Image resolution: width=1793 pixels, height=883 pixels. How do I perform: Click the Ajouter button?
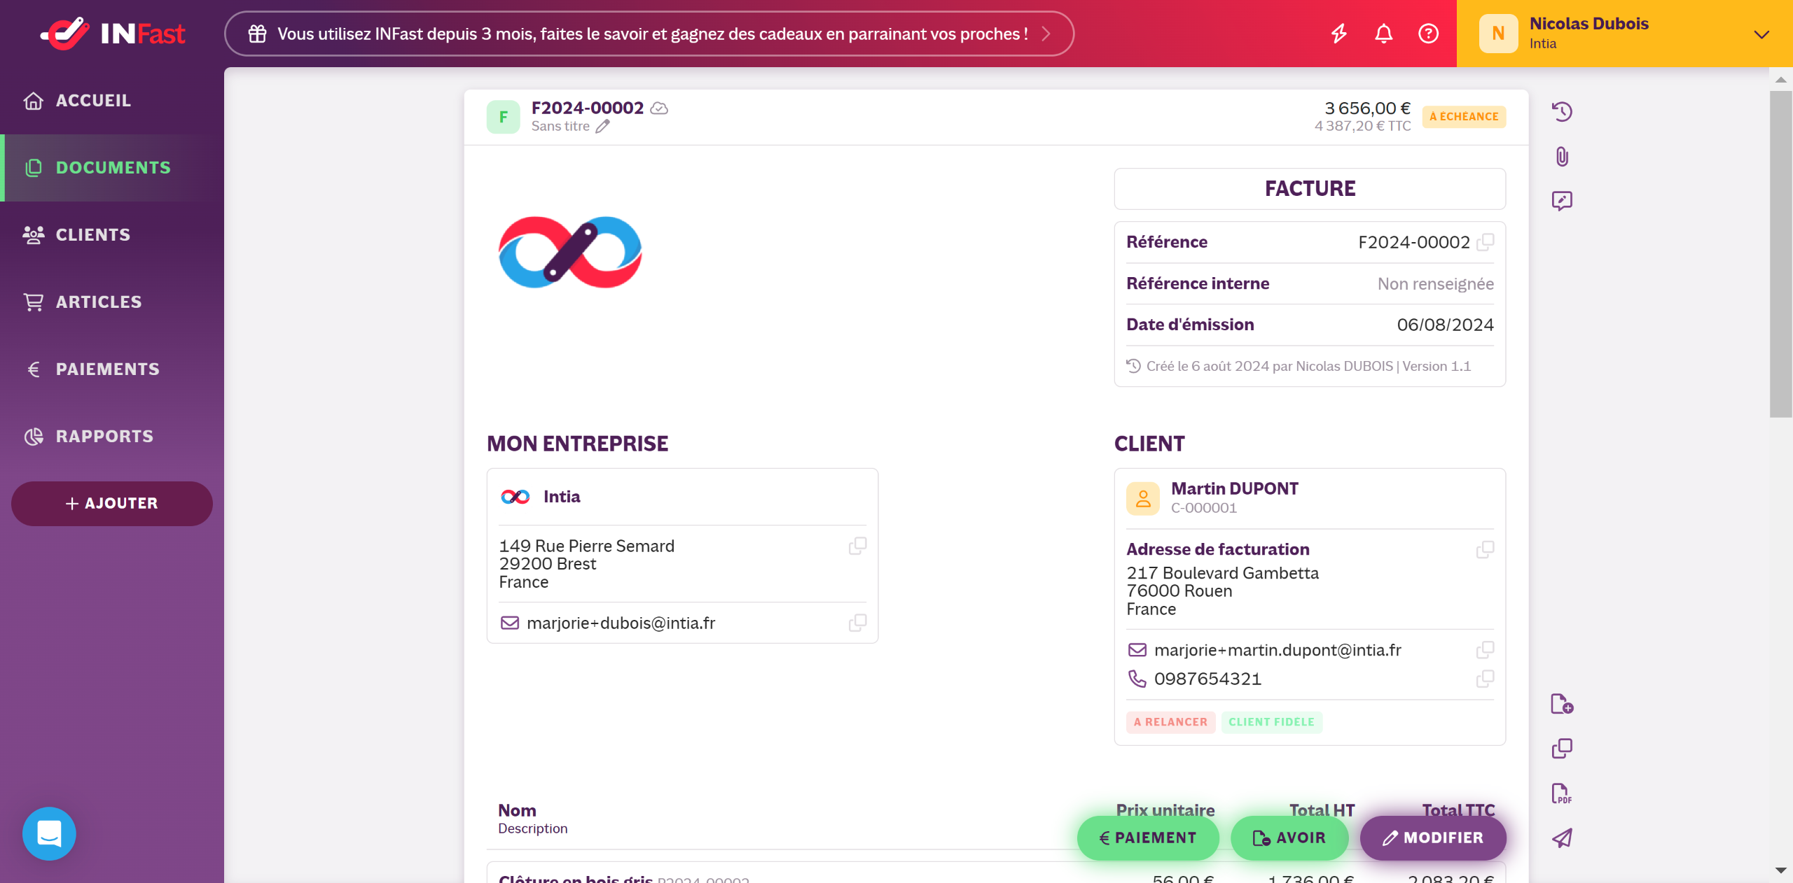coord(112,504)
